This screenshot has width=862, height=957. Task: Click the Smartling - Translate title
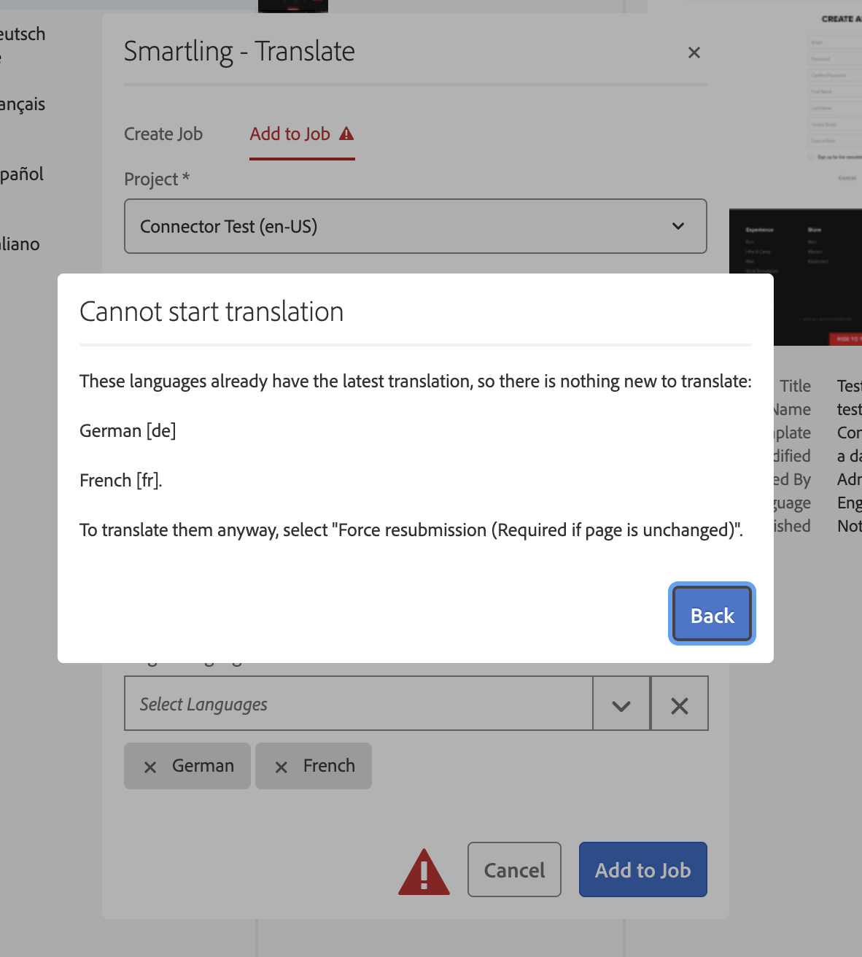[239, 52]
